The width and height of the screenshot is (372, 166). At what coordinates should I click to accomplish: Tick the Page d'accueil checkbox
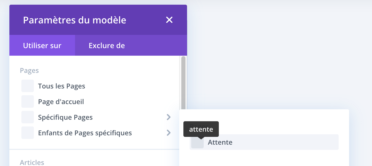28,101
